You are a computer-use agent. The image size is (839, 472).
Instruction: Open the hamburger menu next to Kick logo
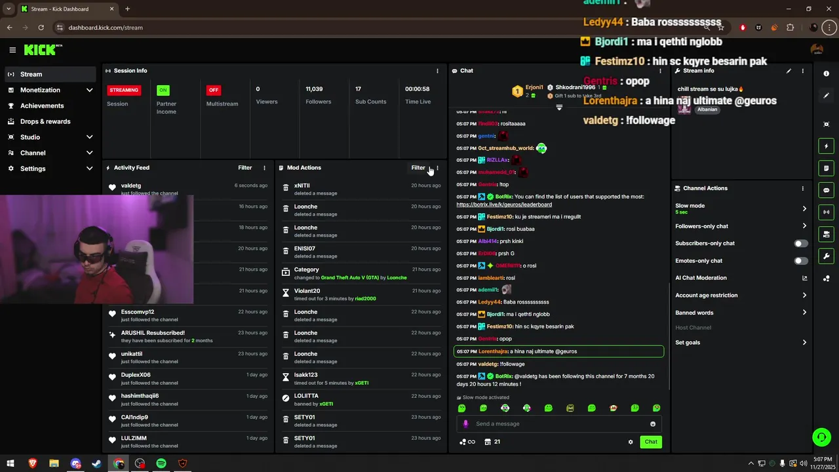point(12,50)
